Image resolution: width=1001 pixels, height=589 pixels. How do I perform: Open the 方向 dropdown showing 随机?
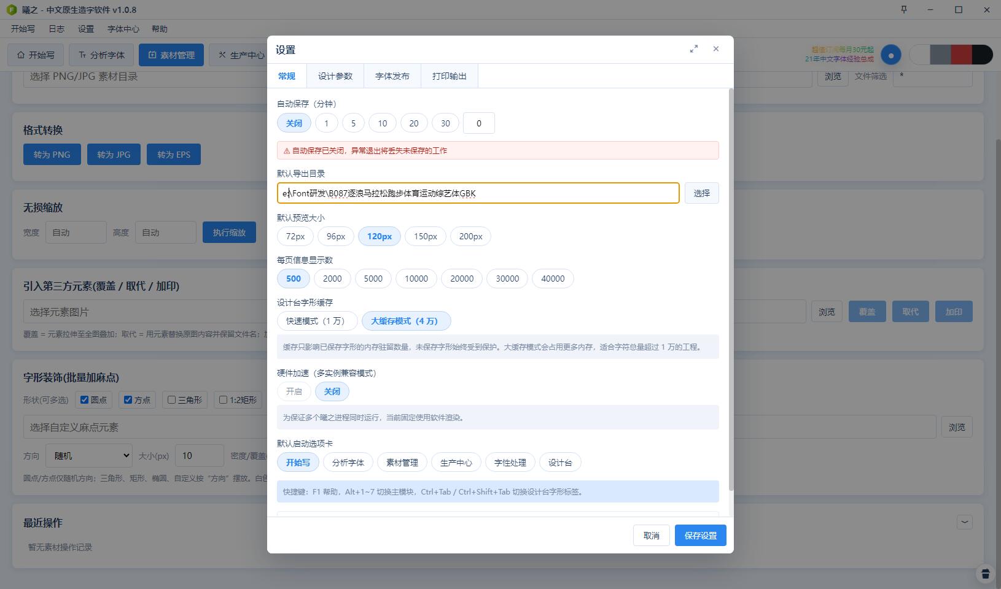pyautogui.click(x=90, y=456)
